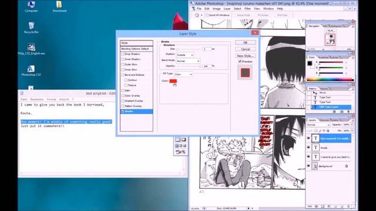Click the Fit Screen button
Image resolution: width=376 pixels, height=211 pixels.
pos(263,15)
